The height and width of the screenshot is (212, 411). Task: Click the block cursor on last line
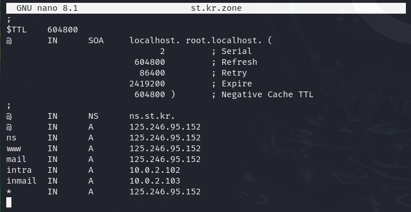pos(9,202)
